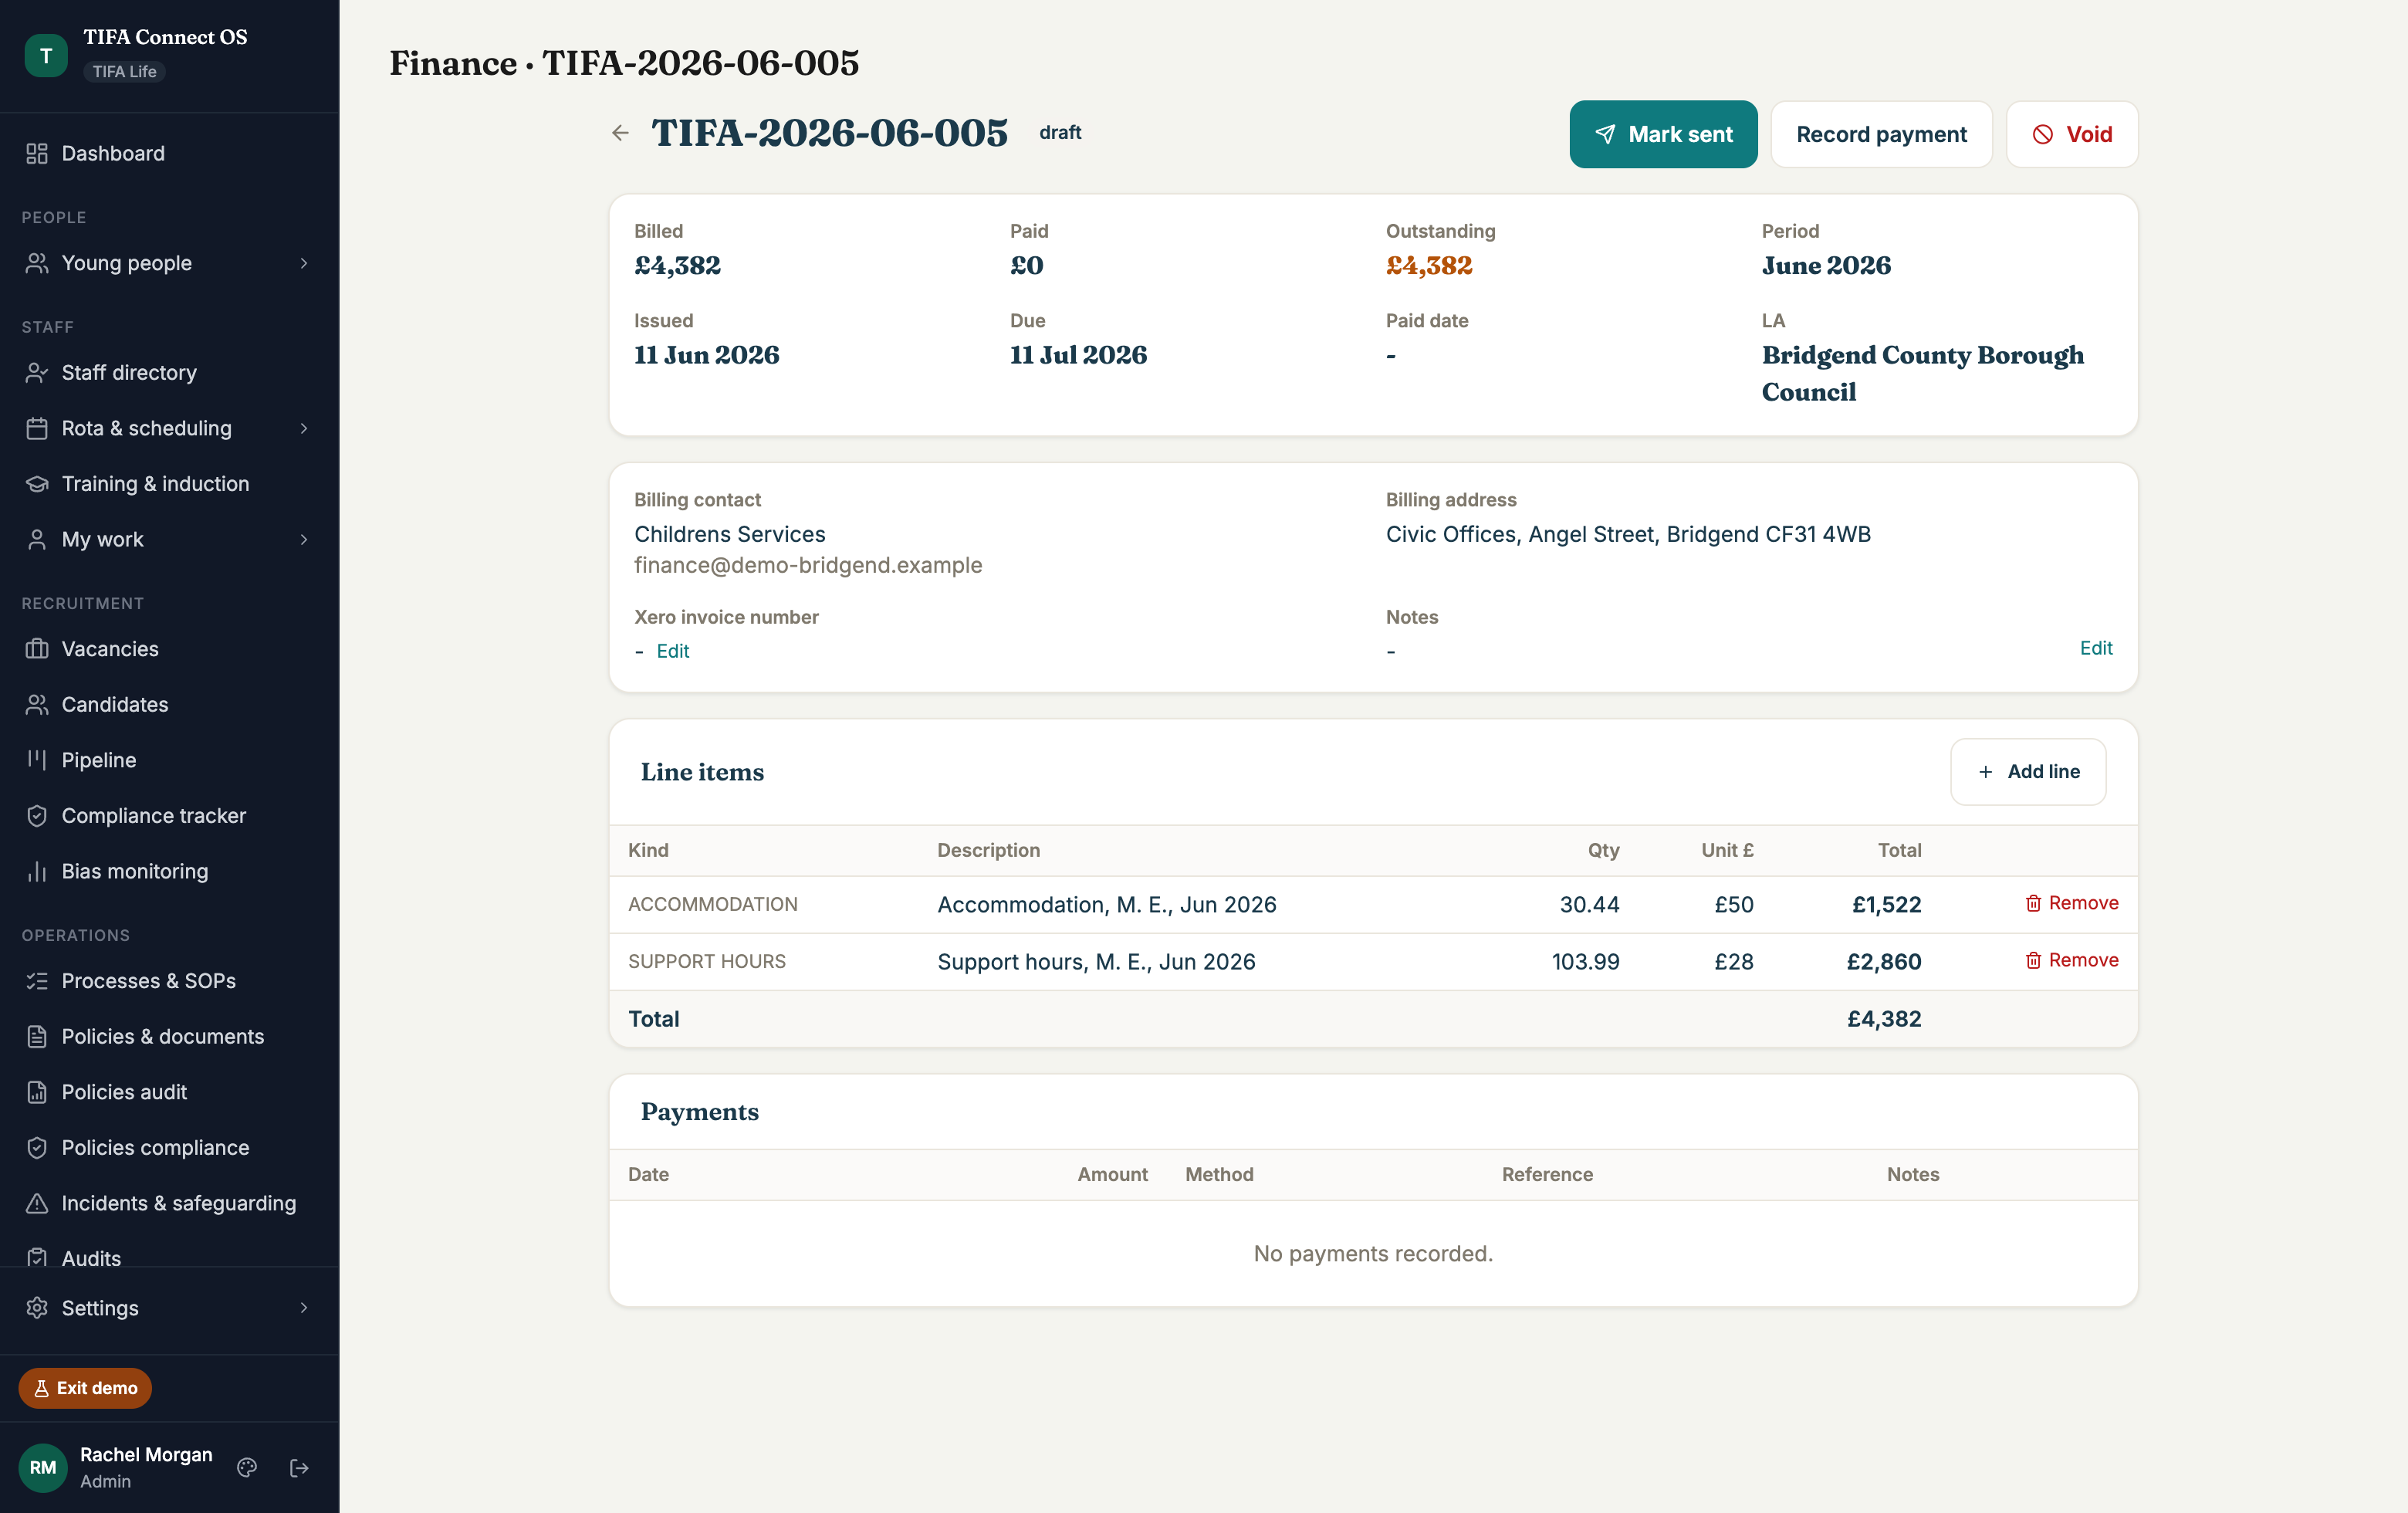The width and height of the screenshot is (2408, 1513).
Task: Click the draft status label
Action: click(x=1060, y=132)
